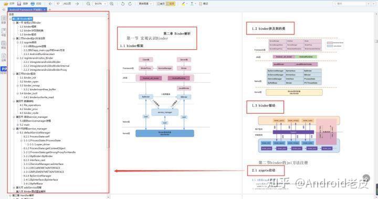
Task: Print the document with the printer icon
Action: coord(33,4)
